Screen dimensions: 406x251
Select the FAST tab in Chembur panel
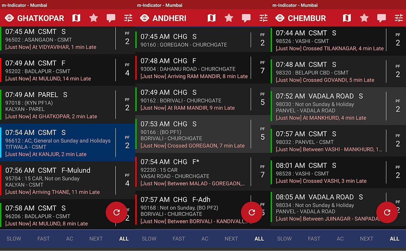(314, 239)
